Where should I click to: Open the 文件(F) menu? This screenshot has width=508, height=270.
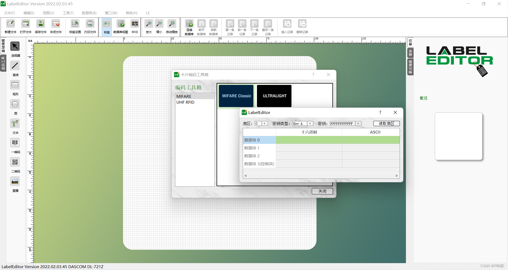10,13
